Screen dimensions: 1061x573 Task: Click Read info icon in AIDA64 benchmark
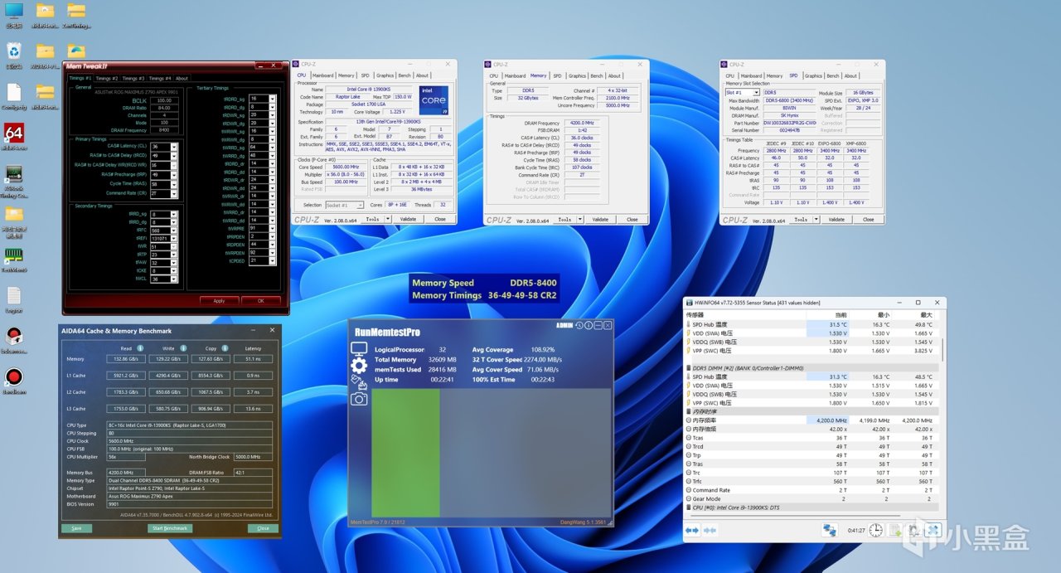[x=141, y=348]
